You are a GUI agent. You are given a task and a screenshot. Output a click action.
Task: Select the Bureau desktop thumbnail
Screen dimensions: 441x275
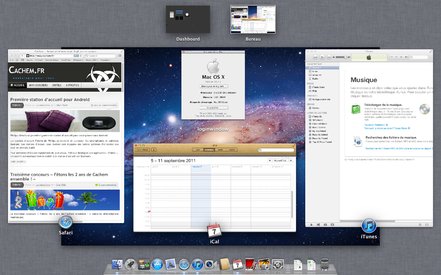(x=253, y=19)
